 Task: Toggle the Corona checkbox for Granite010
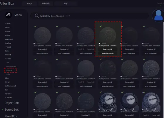pos(99,77)
